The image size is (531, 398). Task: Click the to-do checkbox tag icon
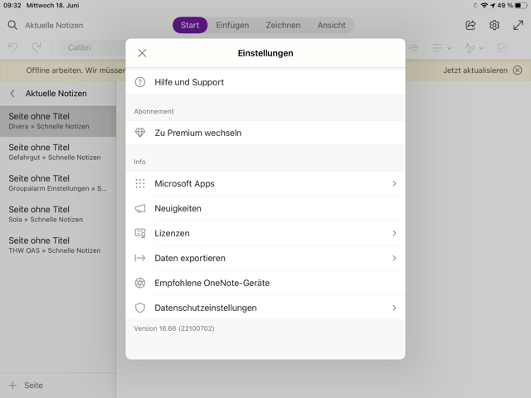[502, 48]
